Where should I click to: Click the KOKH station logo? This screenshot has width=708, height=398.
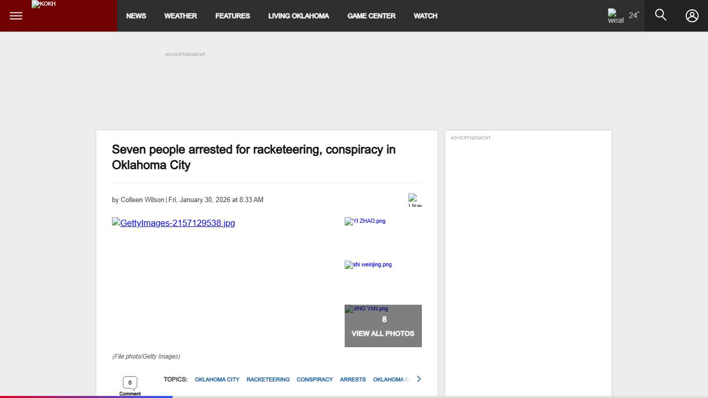tap(44, 5)
